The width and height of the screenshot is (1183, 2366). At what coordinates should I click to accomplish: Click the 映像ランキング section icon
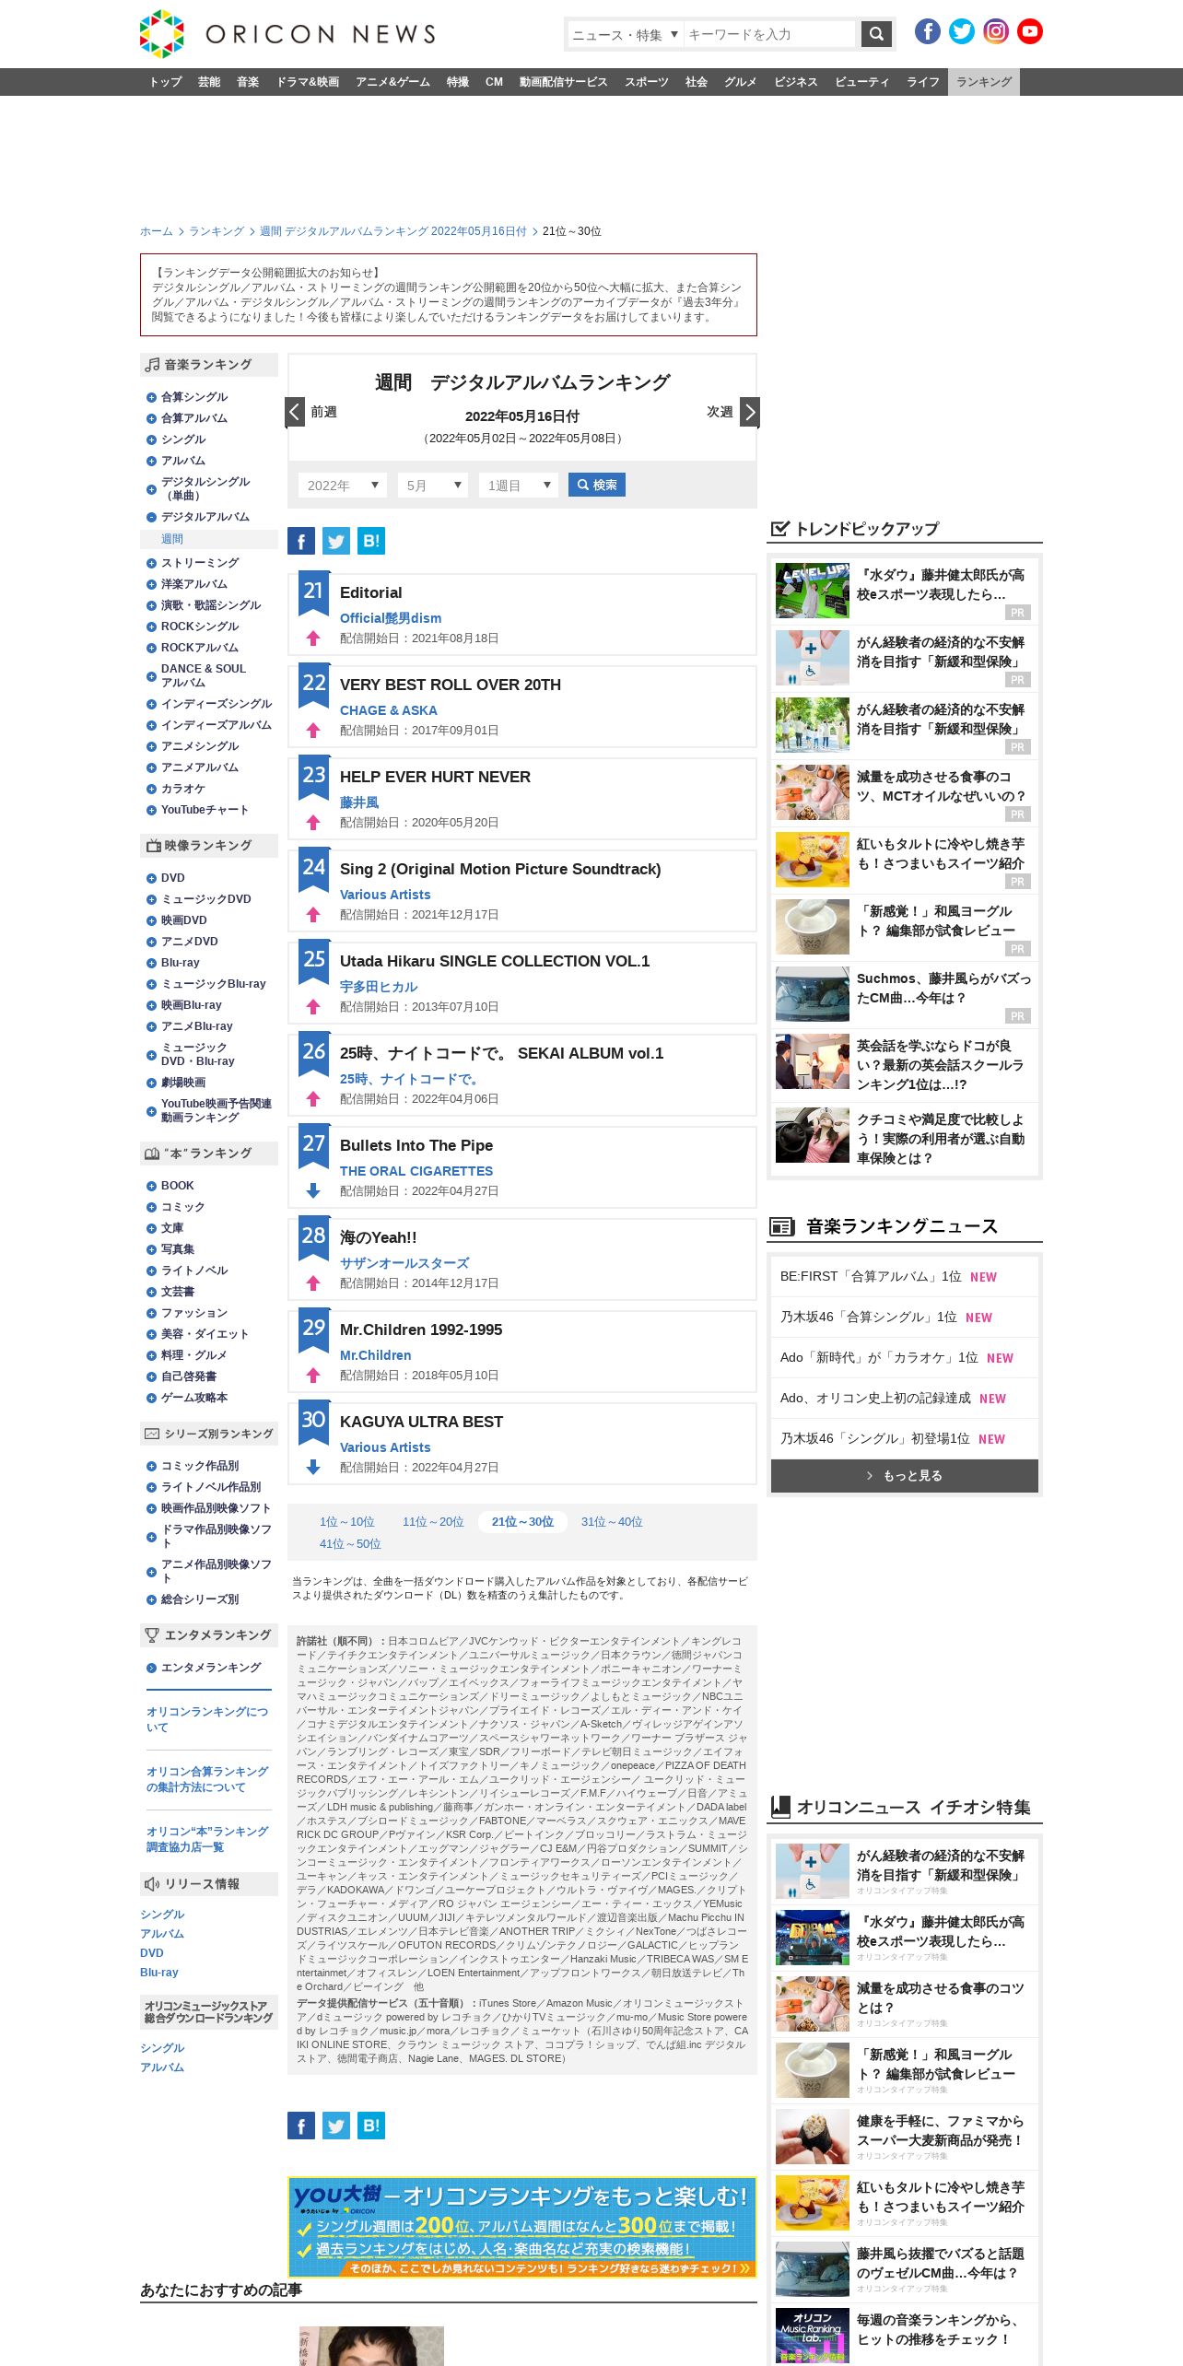152,846
